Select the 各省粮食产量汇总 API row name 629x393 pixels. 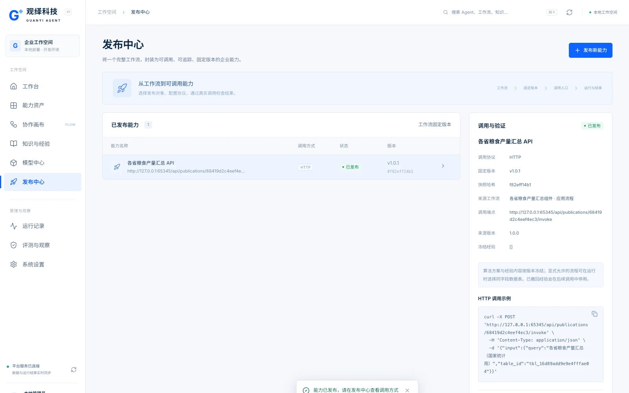151,163
